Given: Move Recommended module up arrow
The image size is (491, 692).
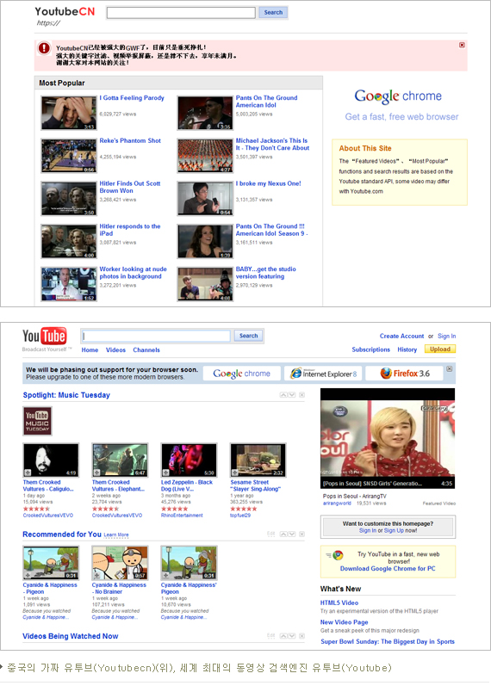Looking at the screenshot, I should coord(283,534).
